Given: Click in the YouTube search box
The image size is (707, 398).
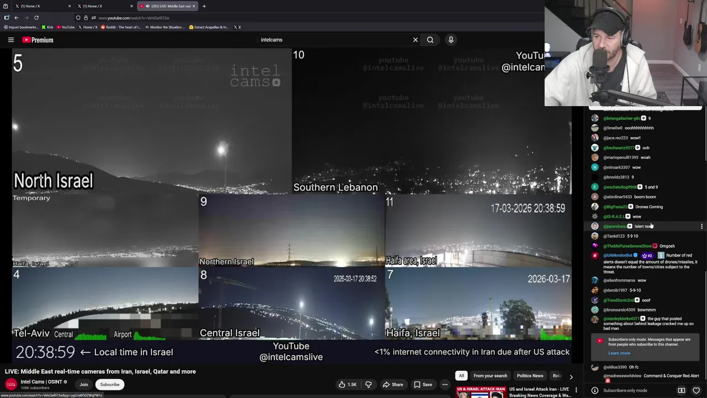Looking at the screenshot, I should point(334,40).
